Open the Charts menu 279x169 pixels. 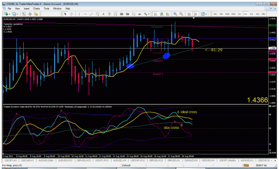(x=36, y=8)
